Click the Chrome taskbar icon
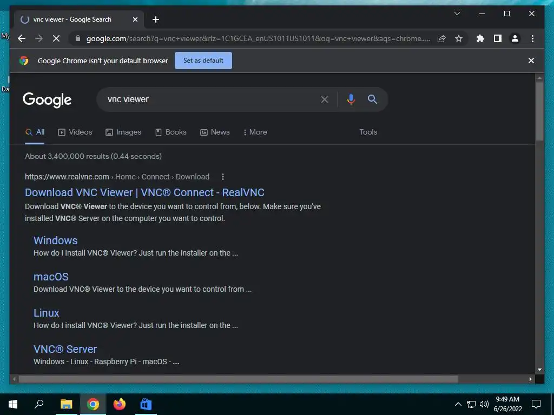 93,404
